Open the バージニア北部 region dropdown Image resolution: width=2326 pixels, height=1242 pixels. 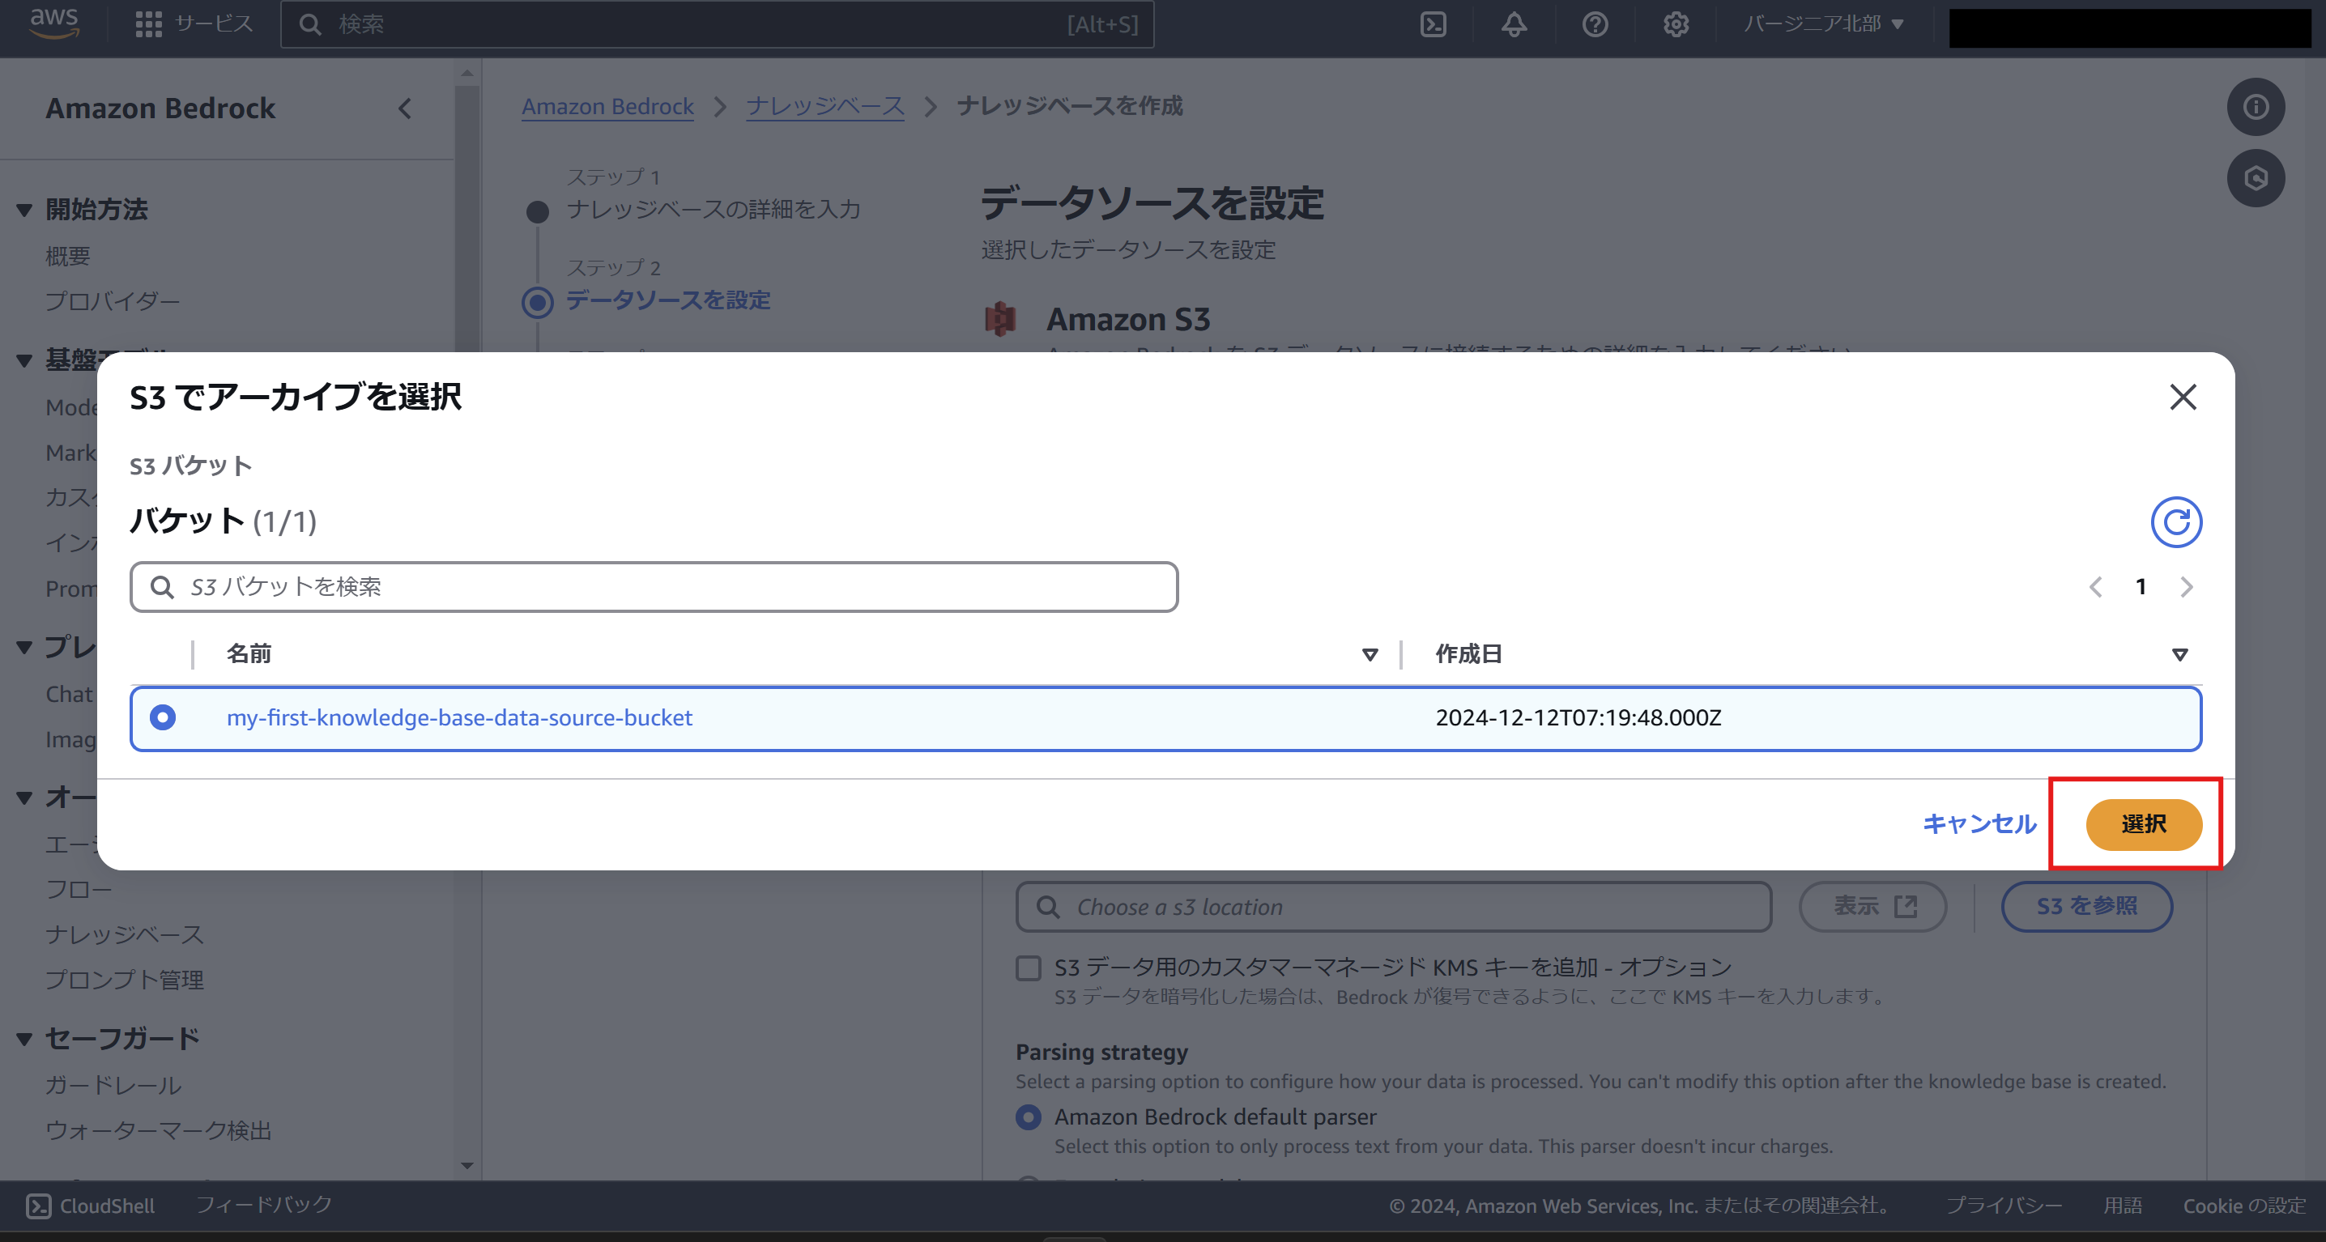[x=1822, y=24]
